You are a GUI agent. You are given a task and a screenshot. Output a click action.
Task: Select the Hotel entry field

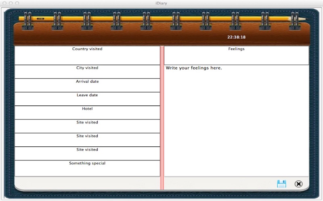point(87,113)
